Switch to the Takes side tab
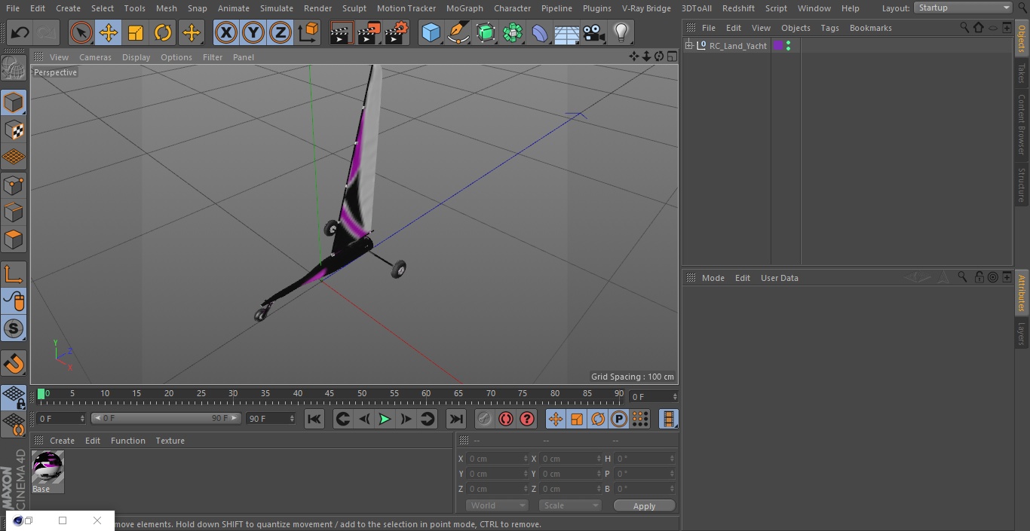Image resolution: width=1030 pixels, height=531 pixels. pos(1022,73)
